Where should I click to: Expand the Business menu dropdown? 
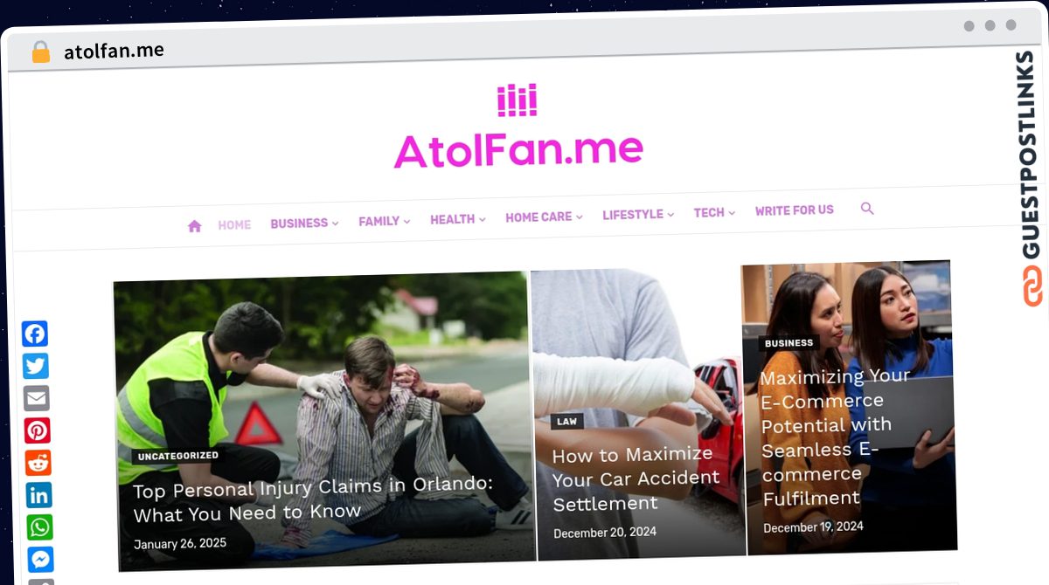click(x=304, y=224)
